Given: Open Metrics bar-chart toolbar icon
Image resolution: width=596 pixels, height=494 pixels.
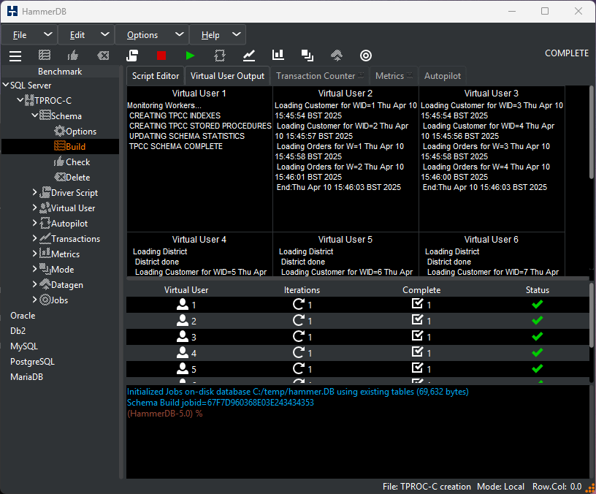Looking at the screenshot, I should pos(278,55).
